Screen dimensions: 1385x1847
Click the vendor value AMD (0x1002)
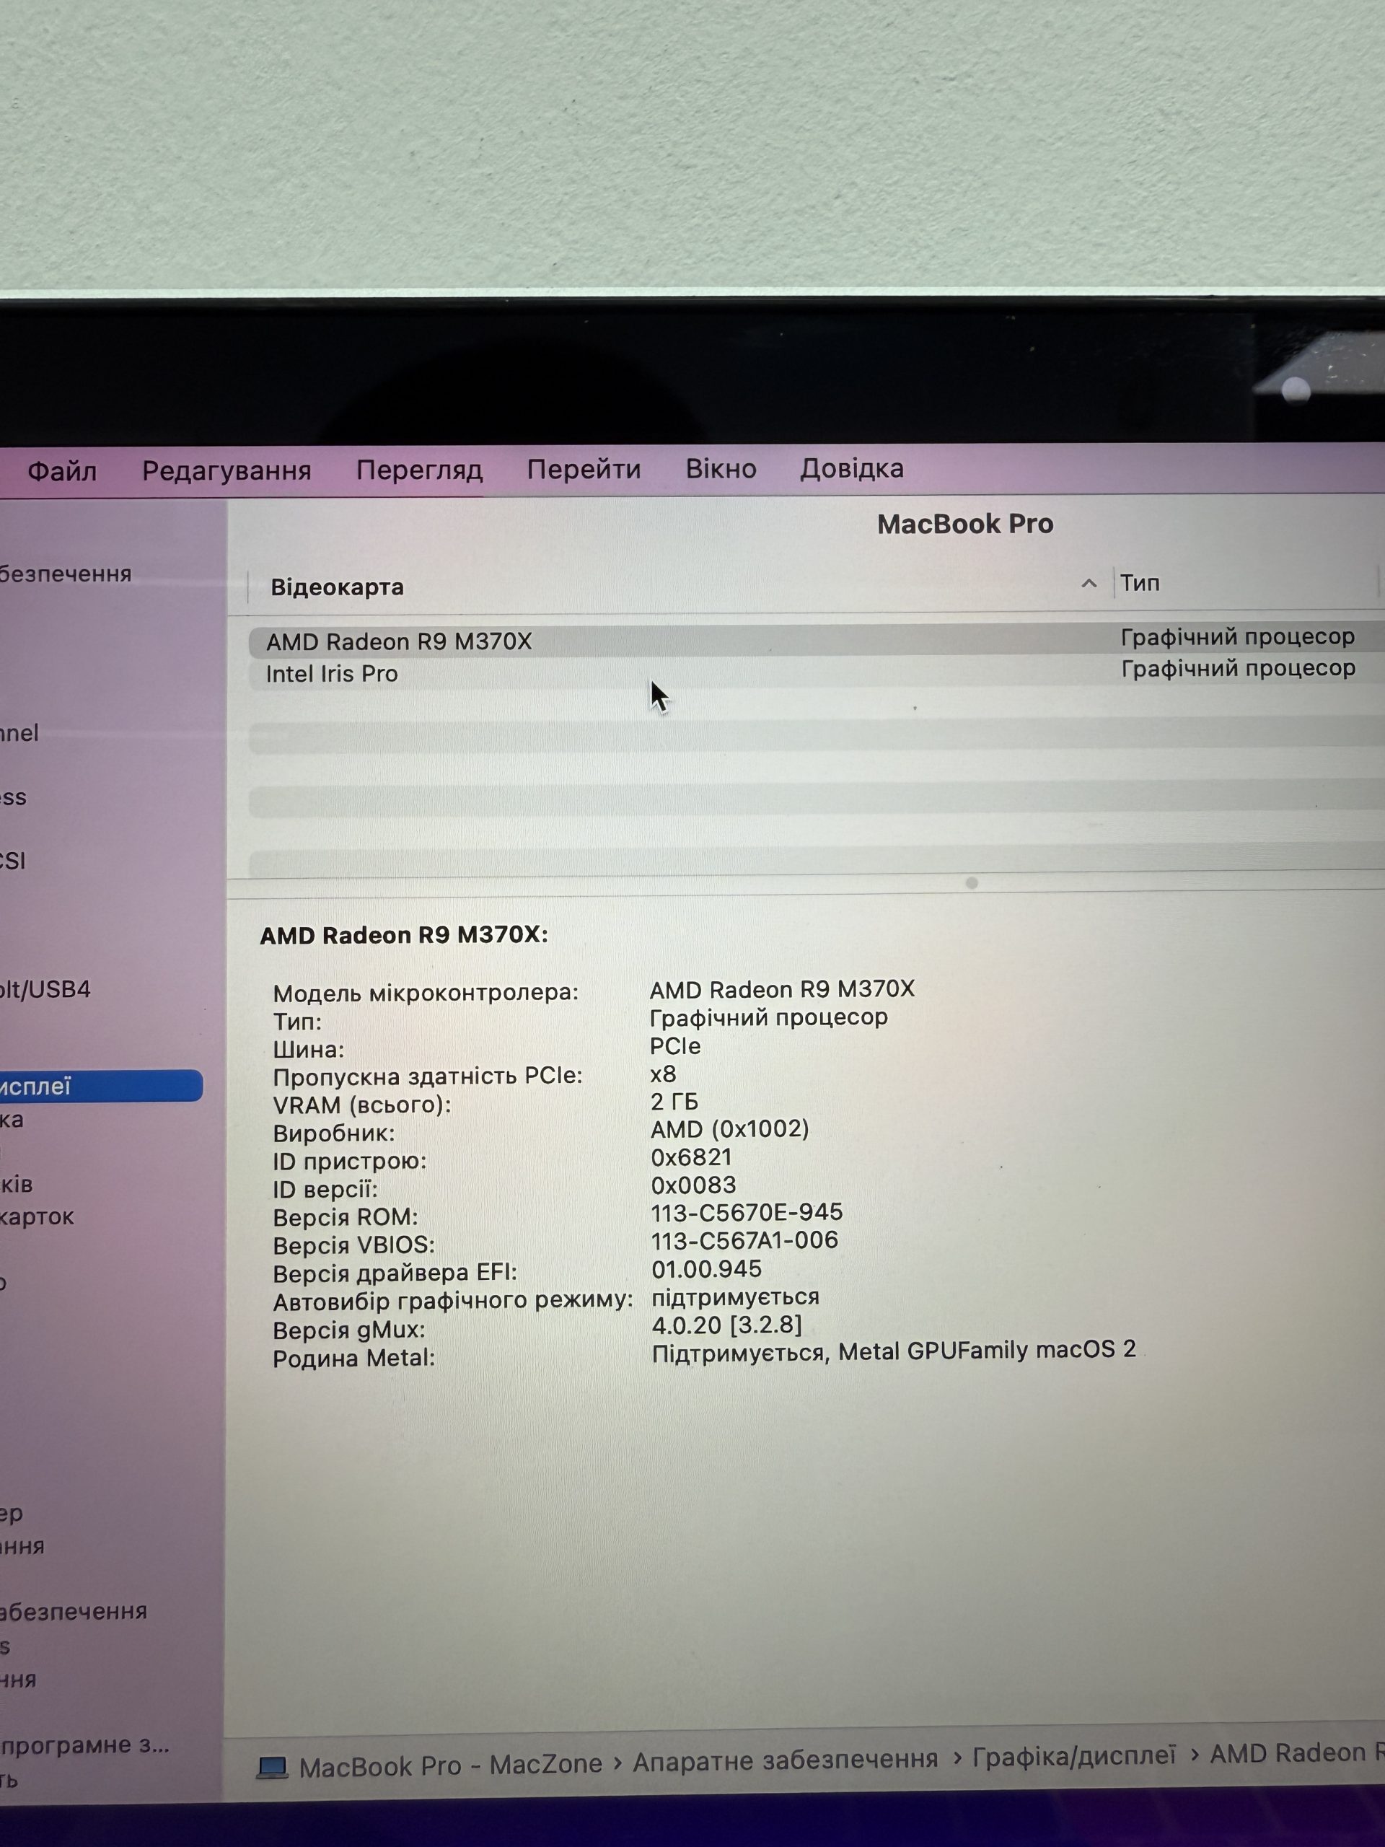pyautogui.click(x=730, y=1130)
